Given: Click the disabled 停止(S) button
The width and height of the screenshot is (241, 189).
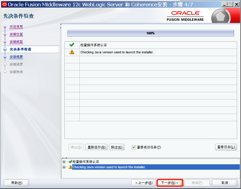Looking at the screenshot, I should [x=76, y=147].
